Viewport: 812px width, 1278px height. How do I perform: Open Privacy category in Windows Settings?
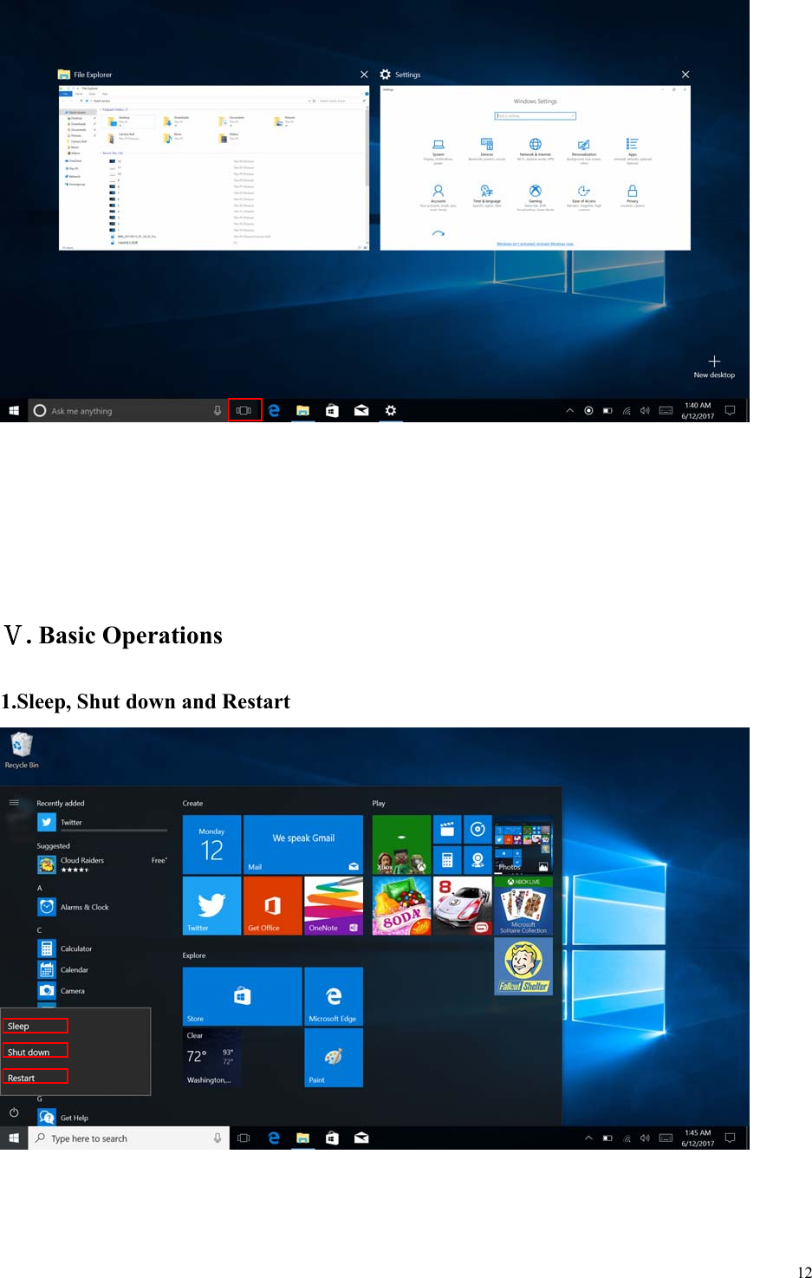click(633, 196)
